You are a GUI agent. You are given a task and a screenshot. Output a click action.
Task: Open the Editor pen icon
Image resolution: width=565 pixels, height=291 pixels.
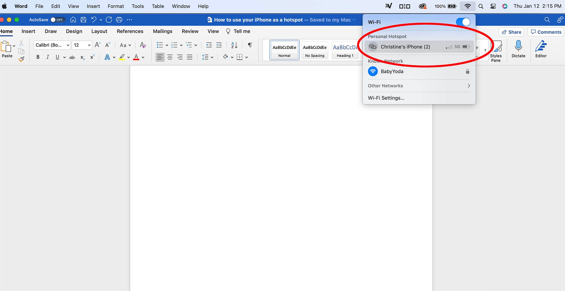coord(541,46)
